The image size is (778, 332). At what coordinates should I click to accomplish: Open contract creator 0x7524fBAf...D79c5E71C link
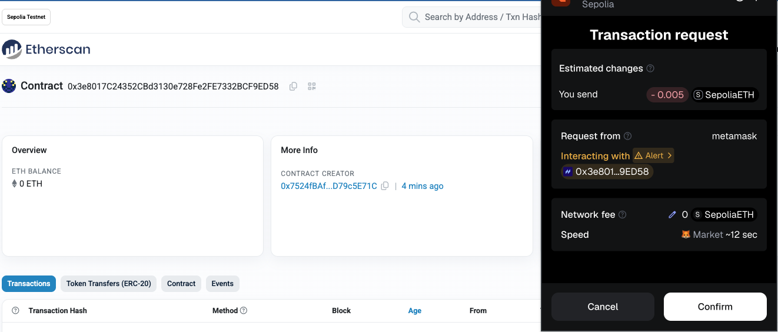click(329, 186)
